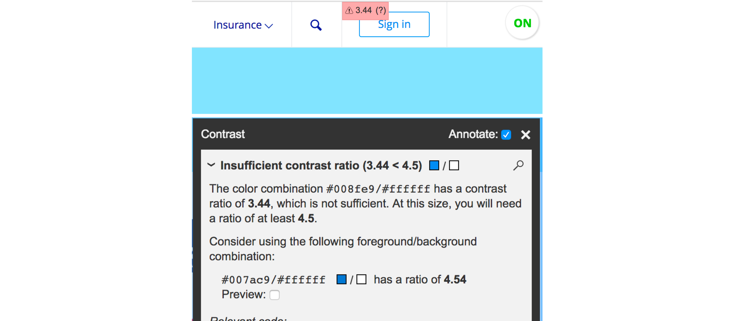
Task: Click the light blue banner area
Action: [x=367, y=81]
